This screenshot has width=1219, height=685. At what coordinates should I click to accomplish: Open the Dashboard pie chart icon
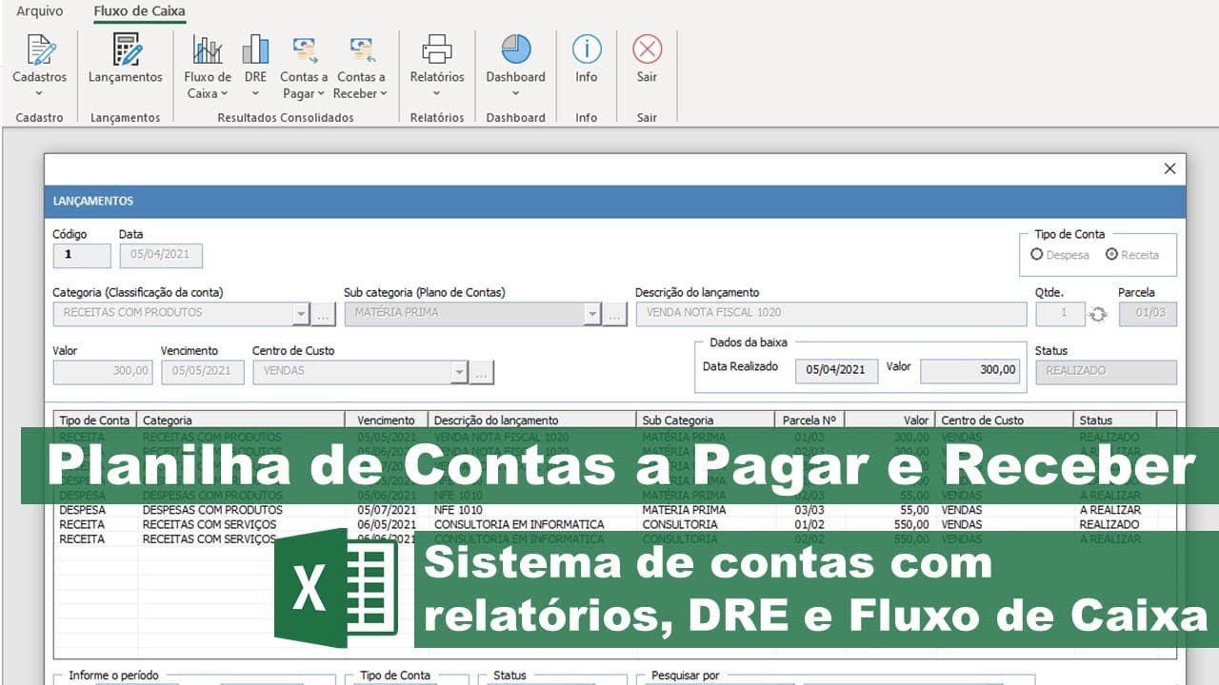point(515,49)
